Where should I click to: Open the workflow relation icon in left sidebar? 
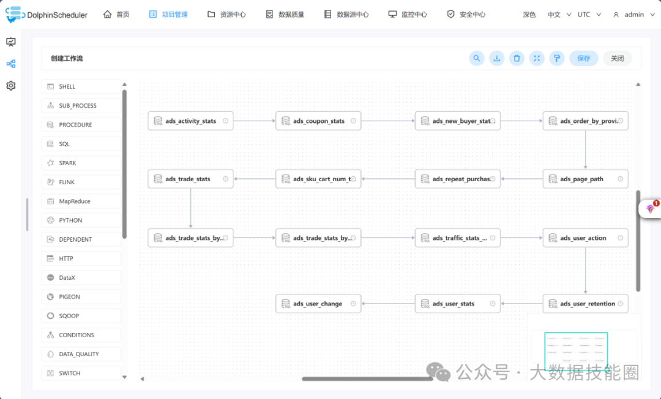tap(11, 64)
